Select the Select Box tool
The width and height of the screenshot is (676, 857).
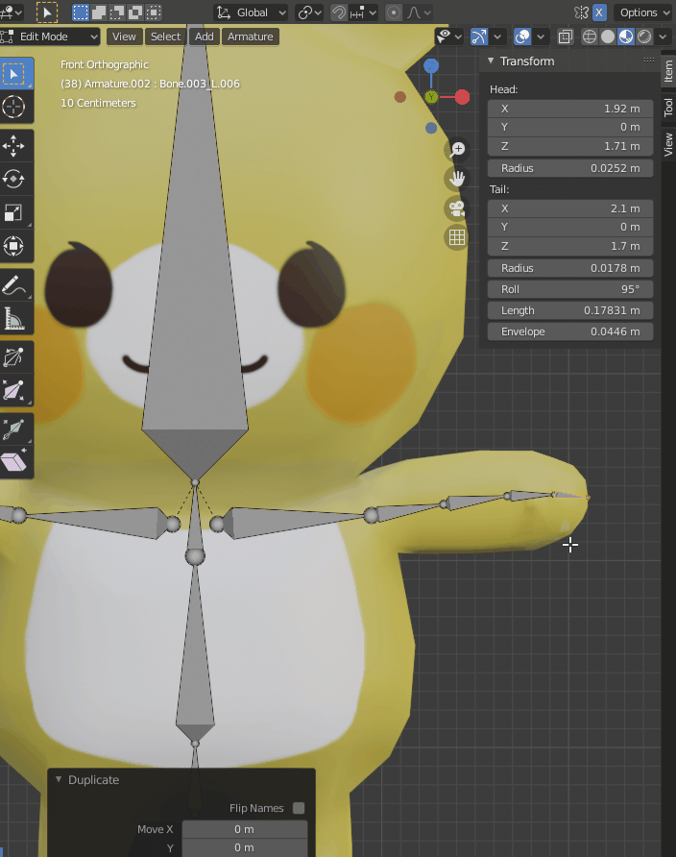14,73
